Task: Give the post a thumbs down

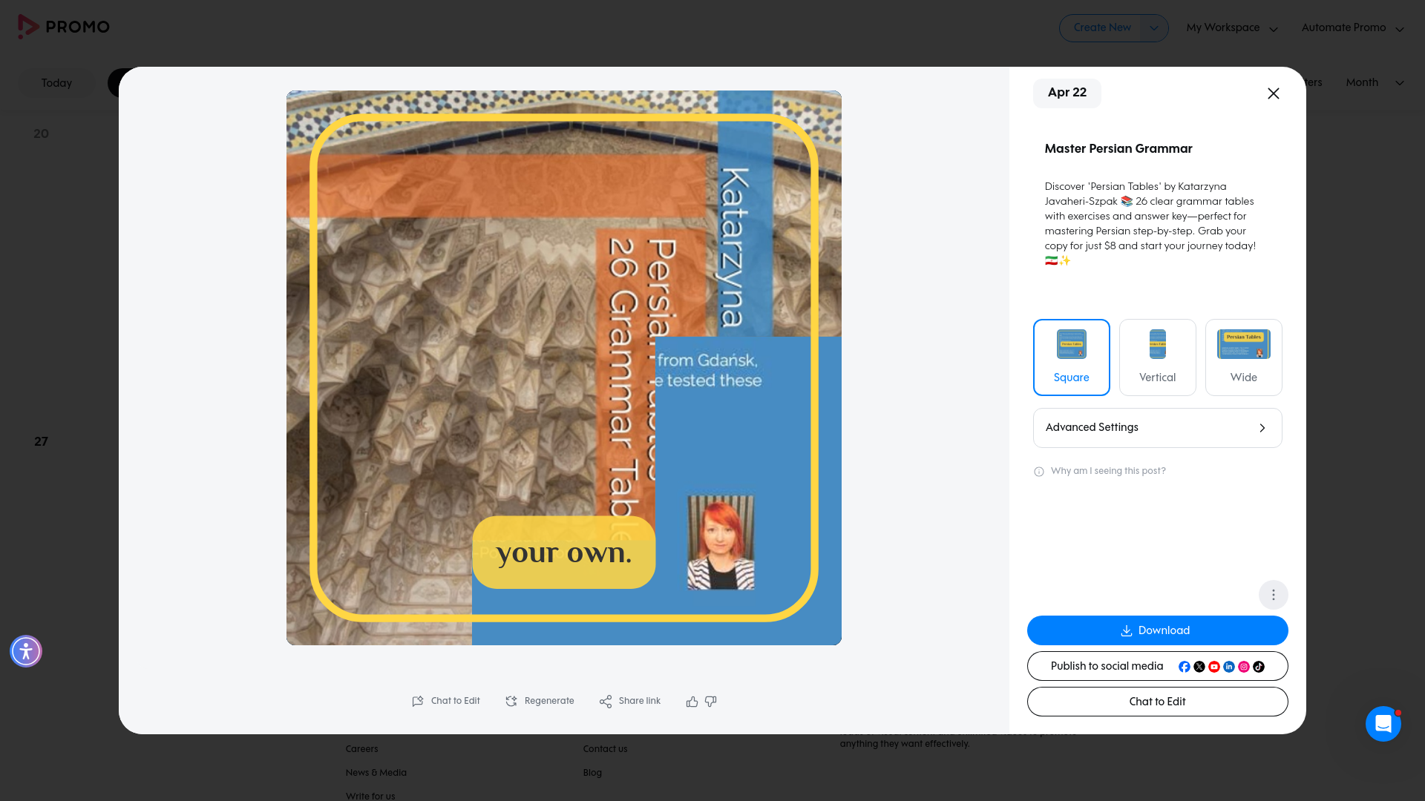Action: coord(710,701)
